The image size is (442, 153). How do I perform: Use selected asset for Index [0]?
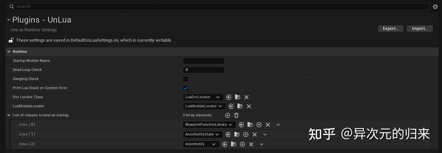click(x=241, y=125)
